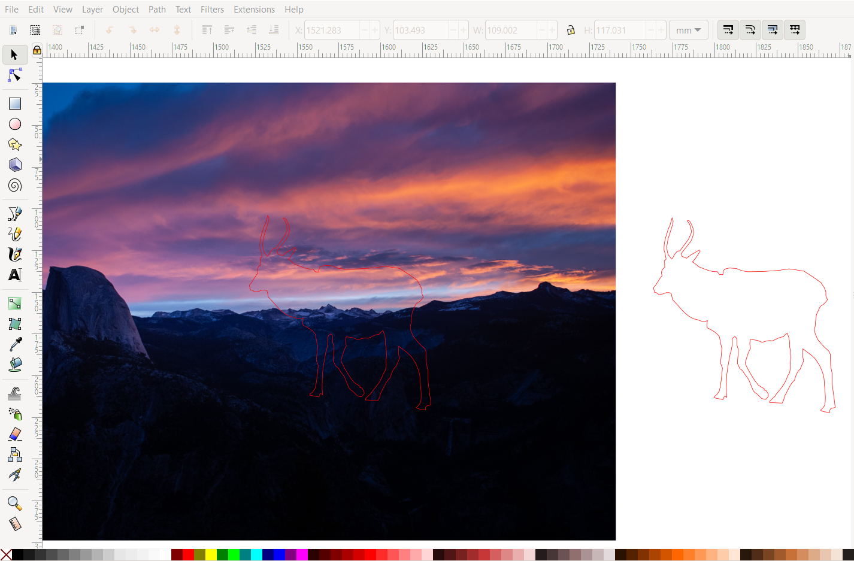Select the Star and polygon tool
Image resolution: width=854 pixels, height=561 pixels.
coord(15,144)
